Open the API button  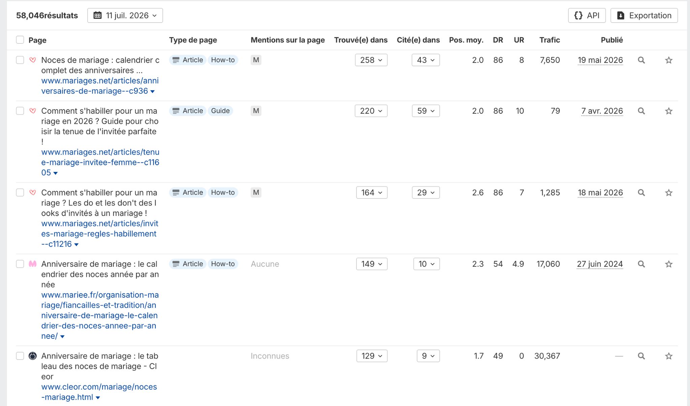(587, 15)
